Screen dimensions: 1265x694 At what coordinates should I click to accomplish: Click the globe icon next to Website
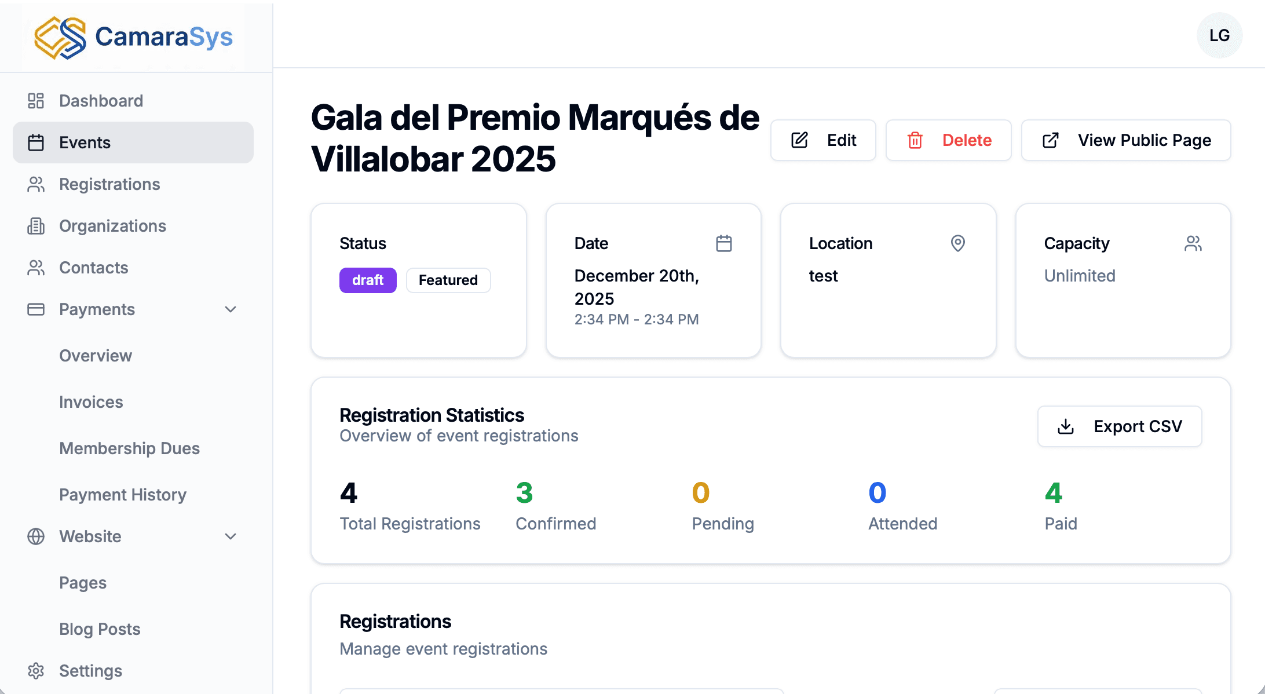pyautogui.click(x=35, y=536)
